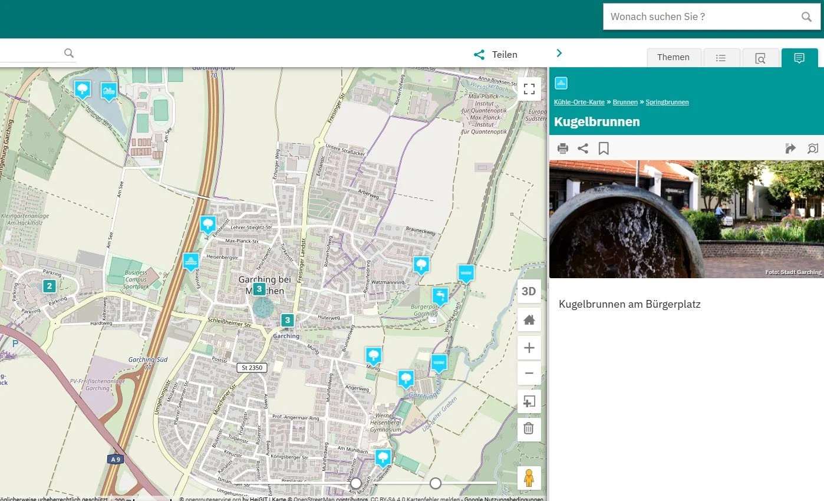Toggle fullscreen map view

529,89
